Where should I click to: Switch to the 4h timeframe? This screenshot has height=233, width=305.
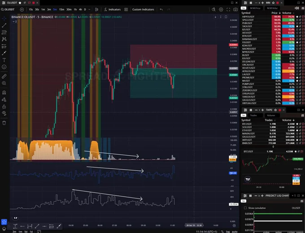point(80,9)
